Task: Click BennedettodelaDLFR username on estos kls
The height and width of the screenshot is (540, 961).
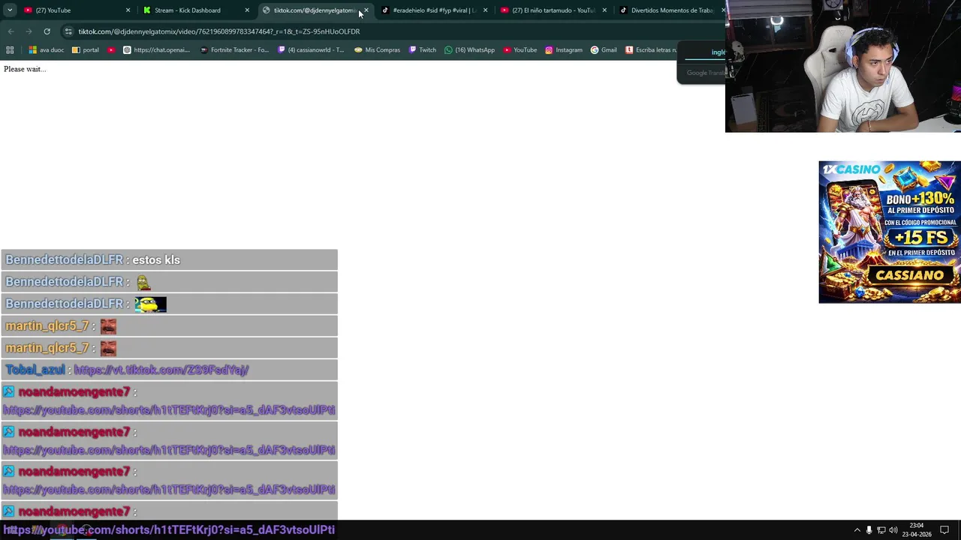Action: pos(64,259)
